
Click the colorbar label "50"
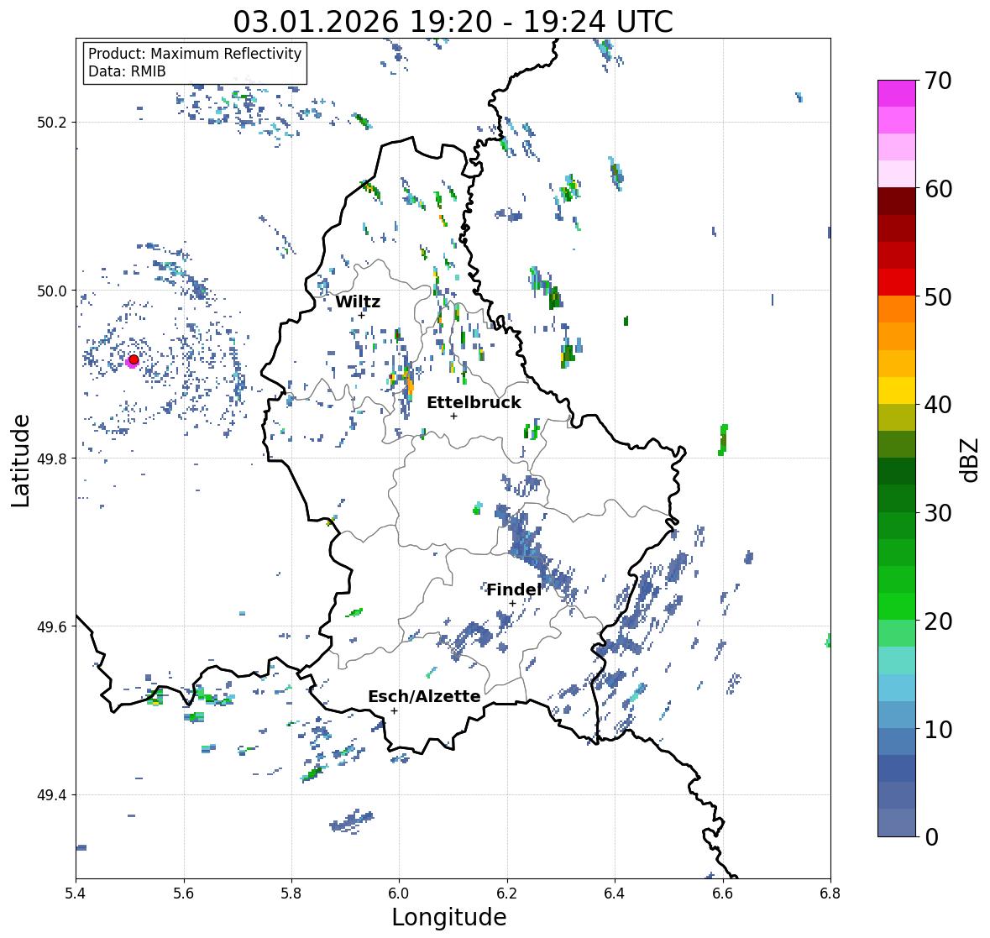point(938,296)
